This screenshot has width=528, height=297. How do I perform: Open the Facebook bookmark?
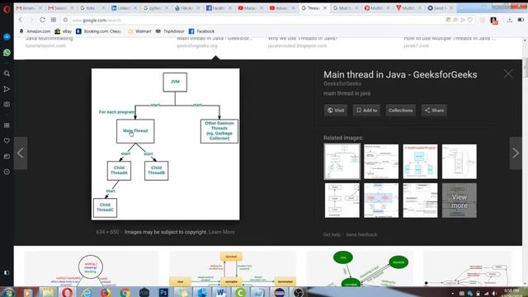coord(201,31)
